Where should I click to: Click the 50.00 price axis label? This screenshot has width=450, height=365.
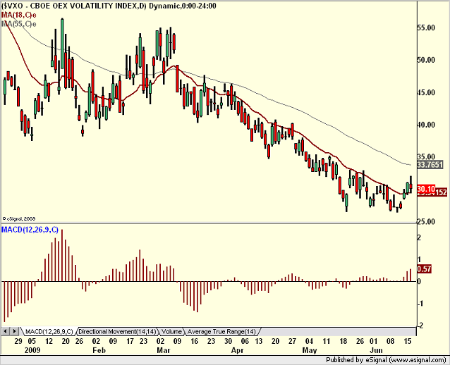point(425,60)
